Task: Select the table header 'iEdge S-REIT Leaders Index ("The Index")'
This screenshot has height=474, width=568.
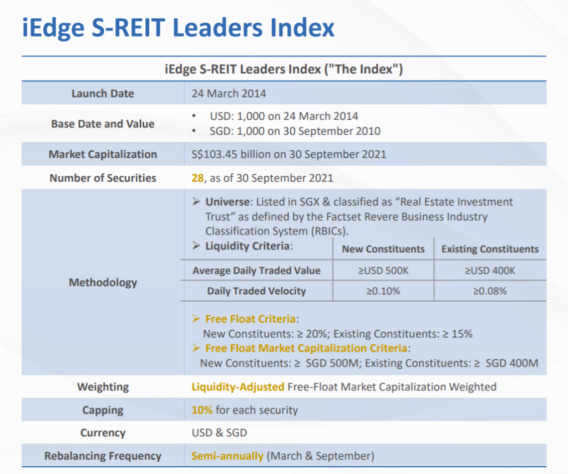Action: coord(283,69)
